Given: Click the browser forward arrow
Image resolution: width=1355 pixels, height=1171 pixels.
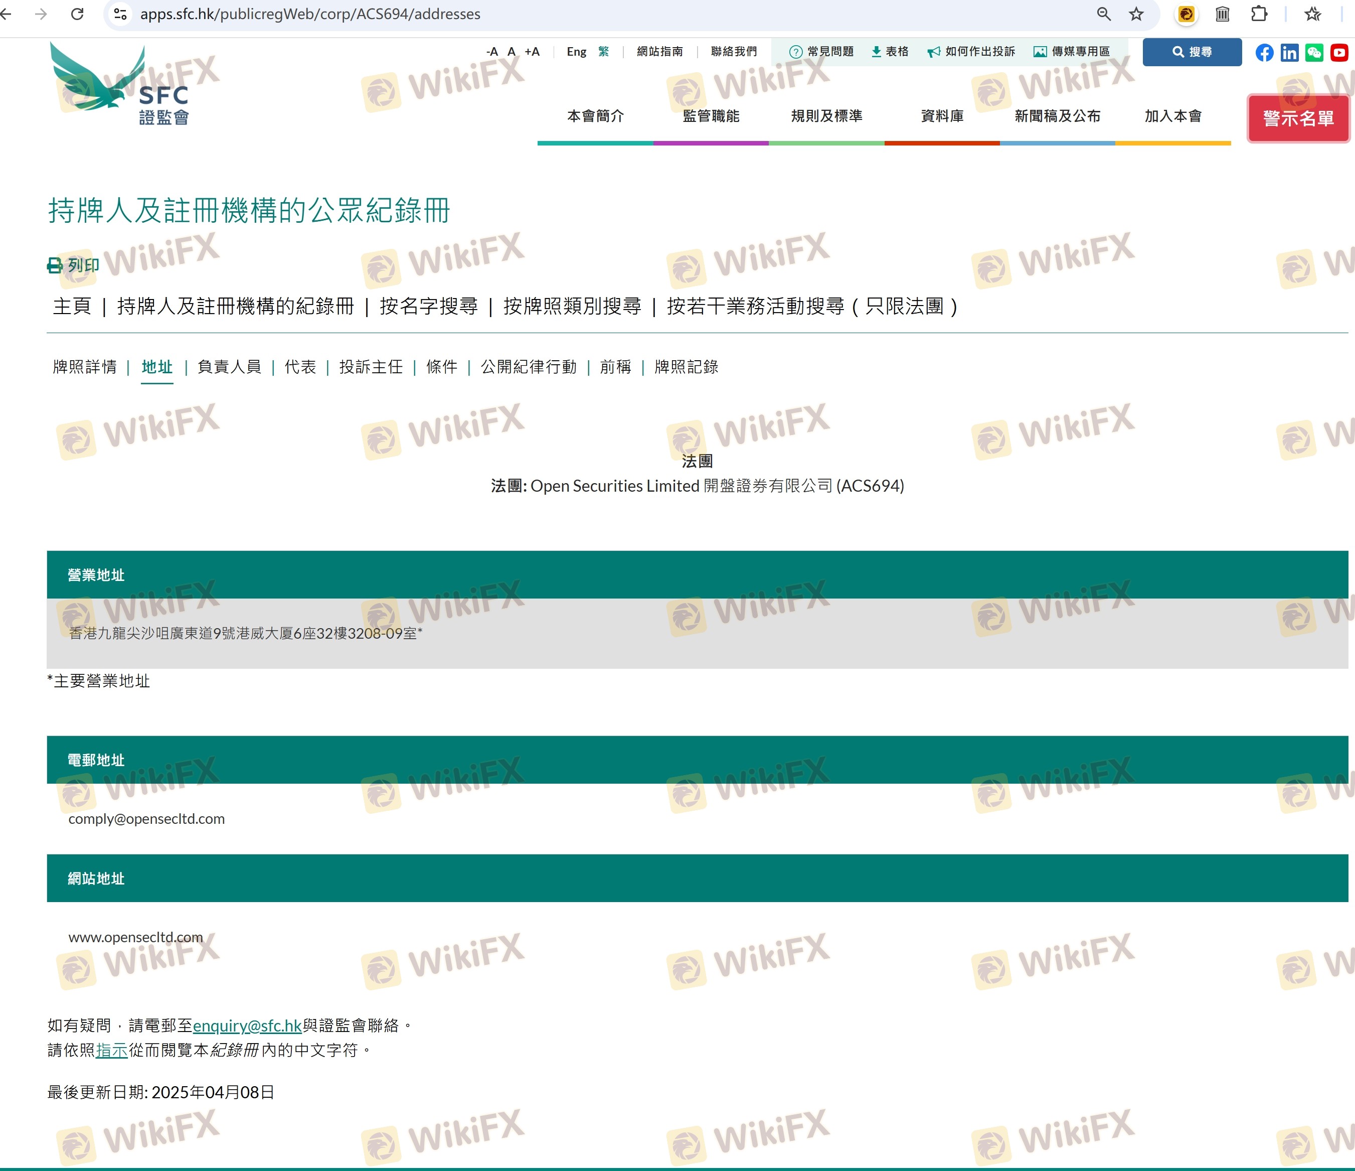Looking at the screenshot, I should click(41, 14).
